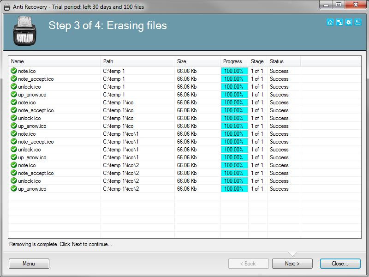The width and height of the screenshot is (369, 277).
Task: Click green check icon for up_arrow.ico in C:\temp 1\ico
Action: click(x=14, y=126)
